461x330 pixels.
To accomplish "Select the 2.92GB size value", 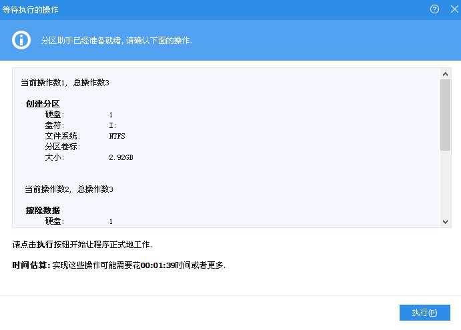I will coord(121,157).
